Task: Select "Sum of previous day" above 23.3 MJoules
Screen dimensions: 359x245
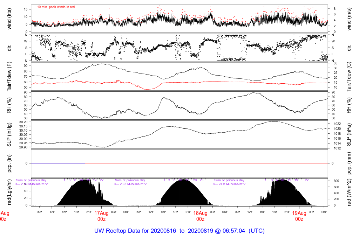Action: coord(130,180)
